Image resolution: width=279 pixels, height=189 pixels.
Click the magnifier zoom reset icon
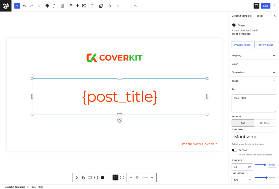[x=137, y=178]
